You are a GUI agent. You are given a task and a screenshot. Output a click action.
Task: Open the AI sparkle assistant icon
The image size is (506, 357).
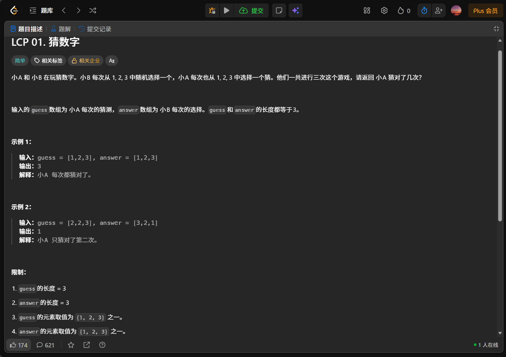pos(296,11)
